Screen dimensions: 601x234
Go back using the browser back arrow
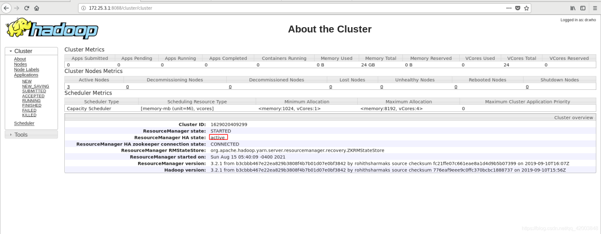(x=7, y=8)
